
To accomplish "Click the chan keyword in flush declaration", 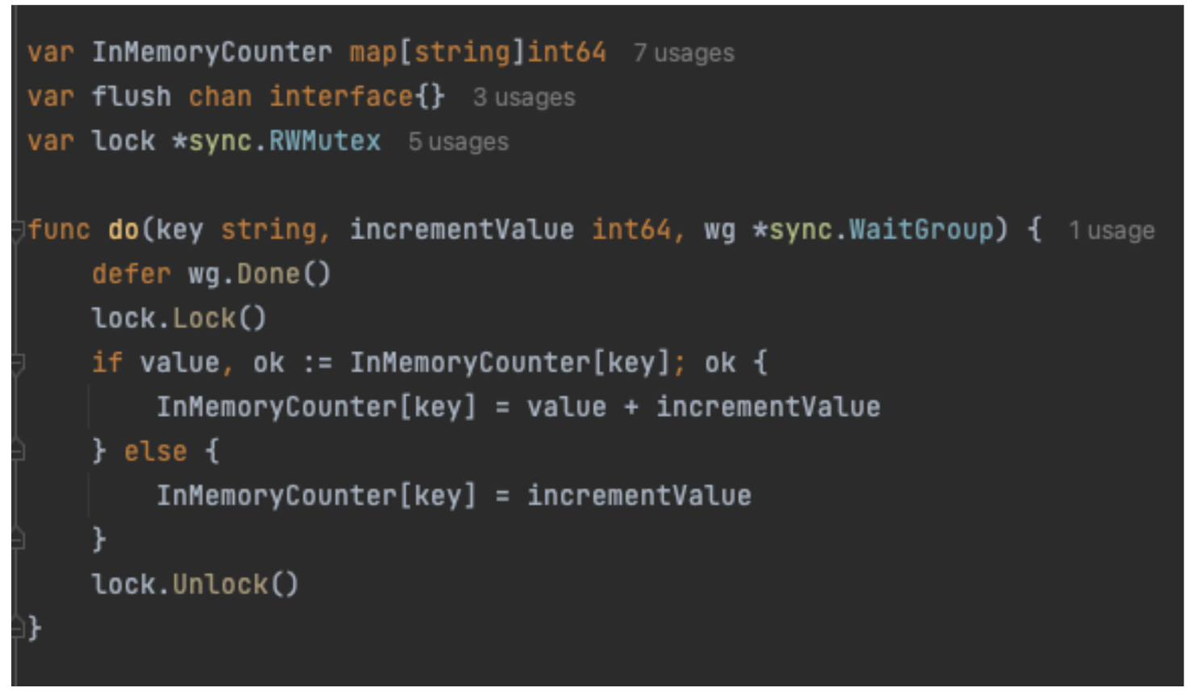I will pos(219,97).
